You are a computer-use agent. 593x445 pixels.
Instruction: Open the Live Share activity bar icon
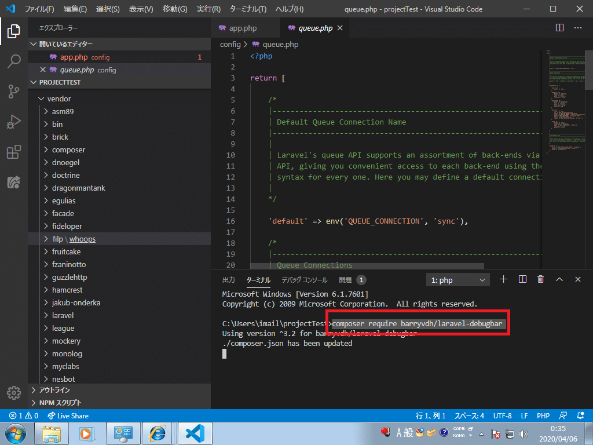(14, 183)
